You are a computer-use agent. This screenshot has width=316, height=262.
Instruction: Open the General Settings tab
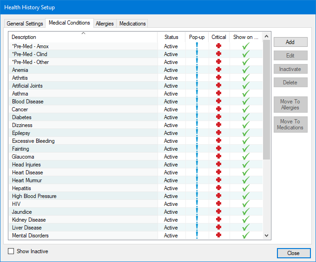click(x=25, y=24)
